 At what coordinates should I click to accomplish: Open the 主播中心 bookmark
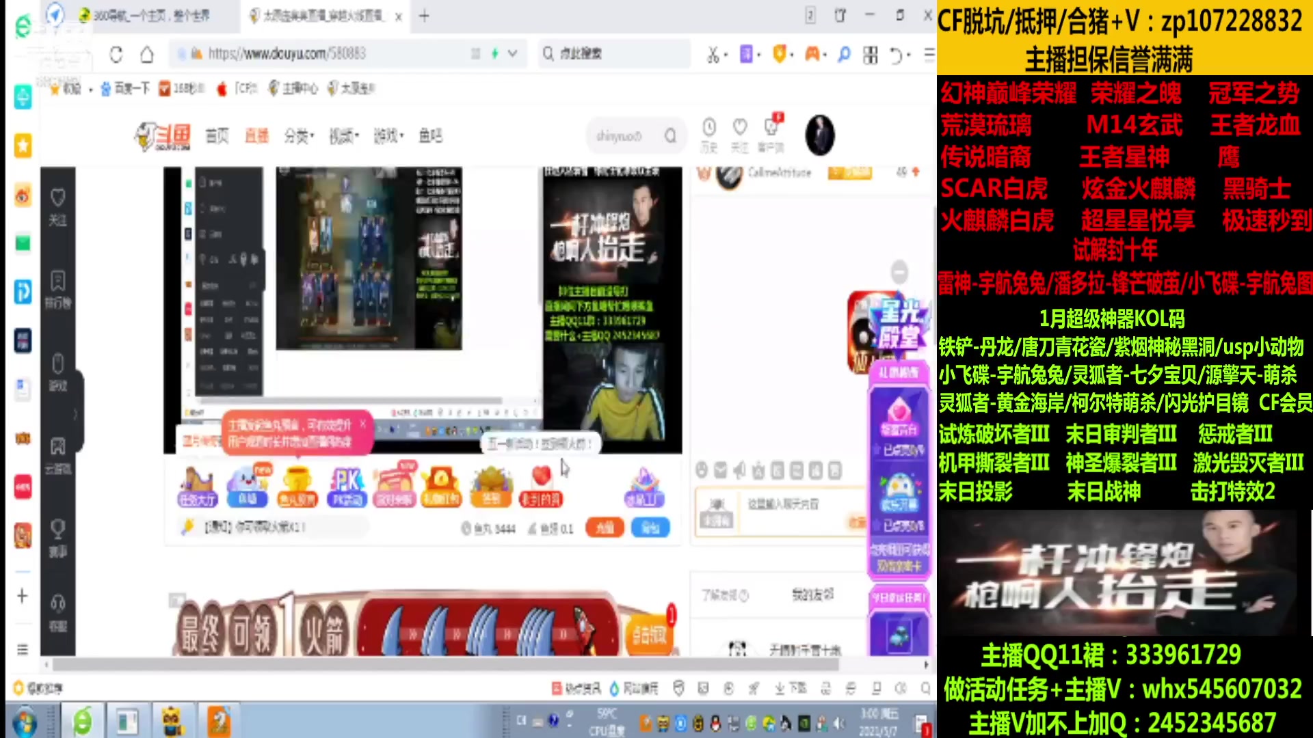coord(293,88)
